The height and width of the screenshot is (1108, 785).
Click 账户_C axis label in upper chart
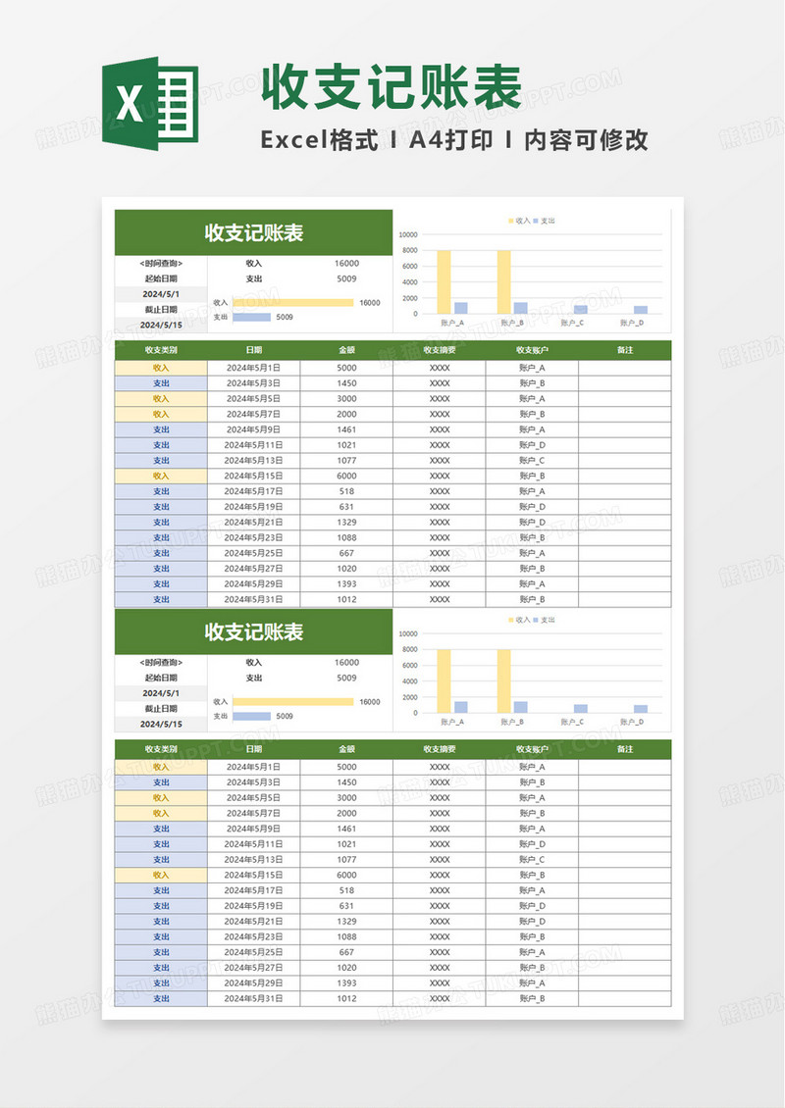(x=572, y=323)
